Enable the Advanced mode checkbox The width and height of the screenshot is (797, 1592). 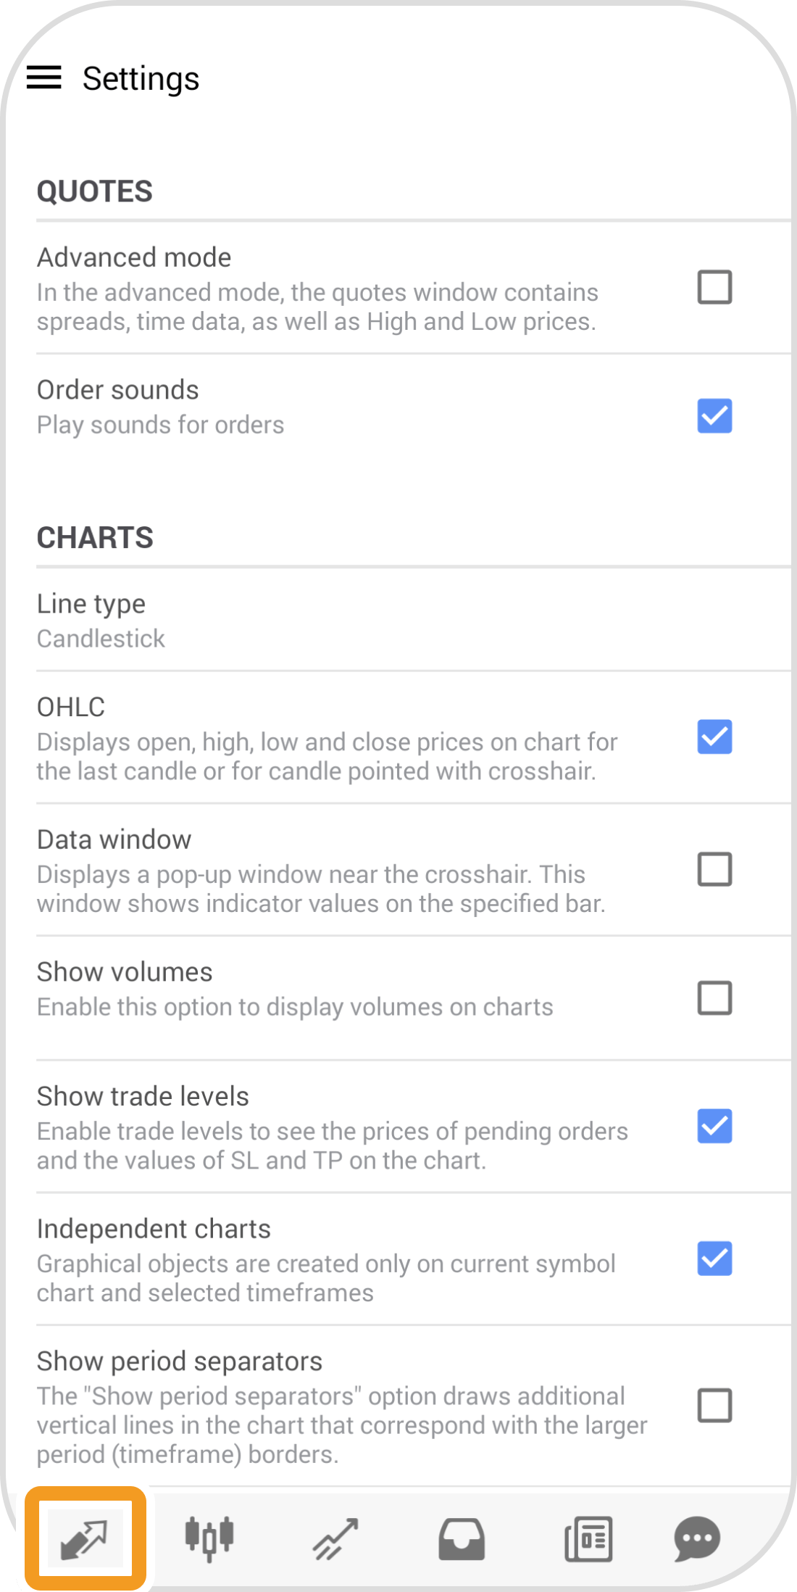pyautogui.click(x=714, y=287)
